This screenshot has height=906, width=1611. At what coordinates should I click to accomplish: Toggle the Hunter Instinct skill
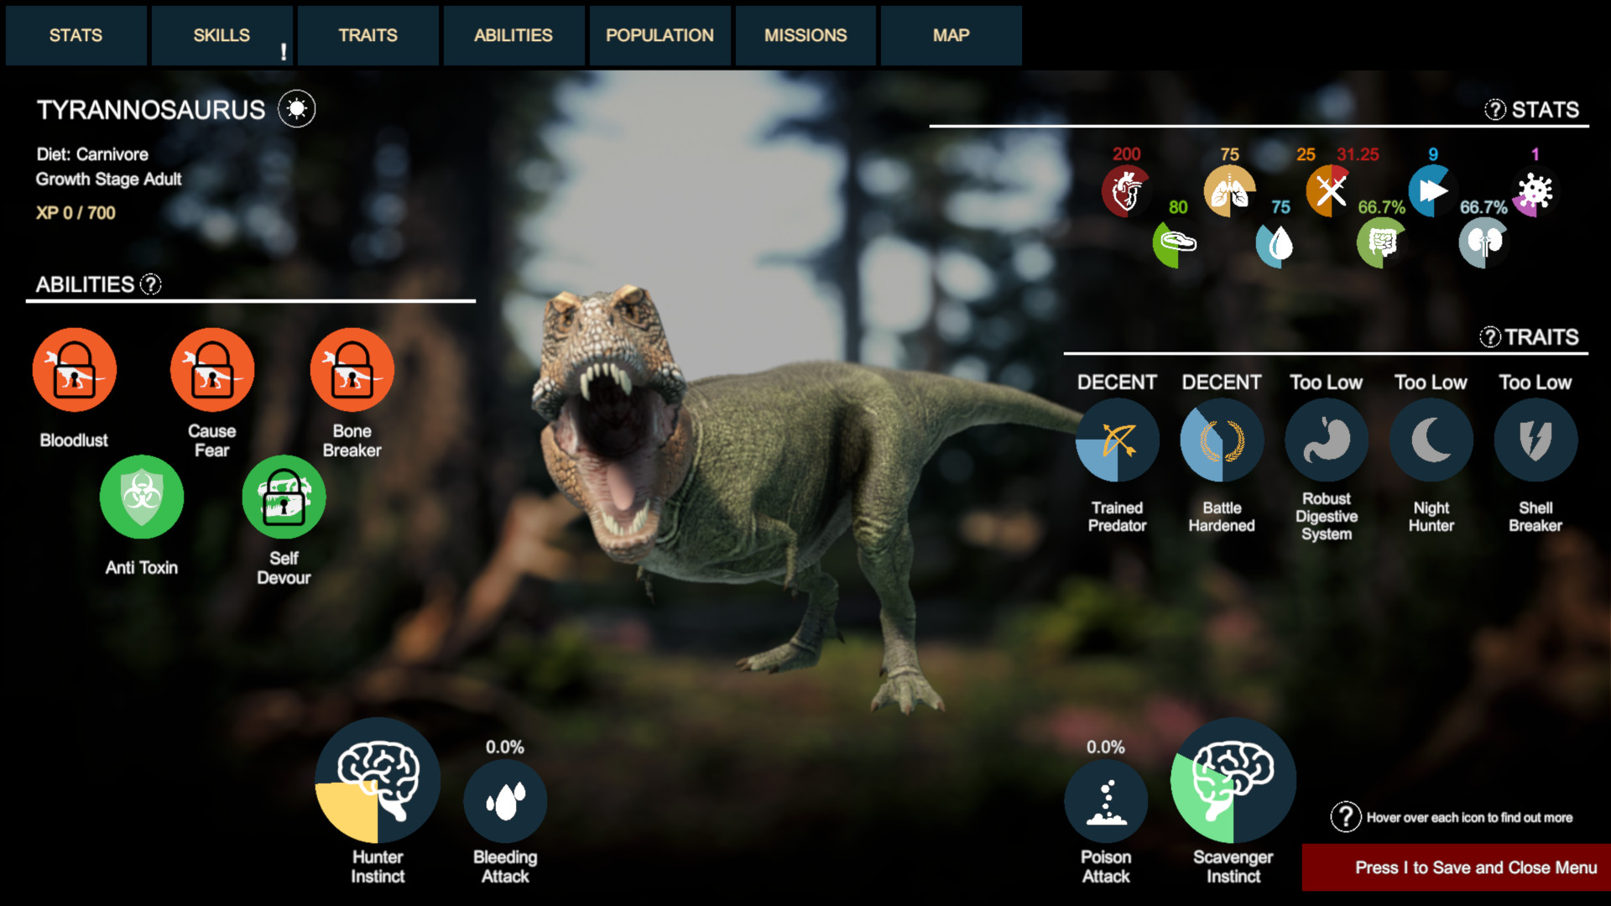[378, 780]
